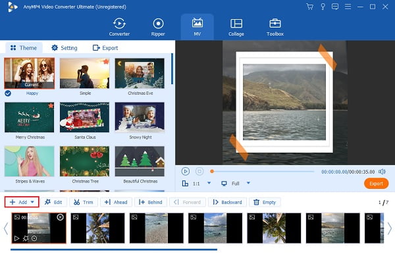Click the Trim button
The width and height of the screenshot is (395, 256).
pos(84,202)
